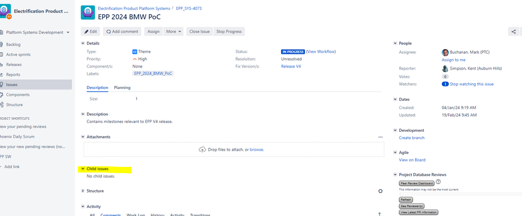
Task: Click the High priority arrow icon
Action: (x=134, y=59)
